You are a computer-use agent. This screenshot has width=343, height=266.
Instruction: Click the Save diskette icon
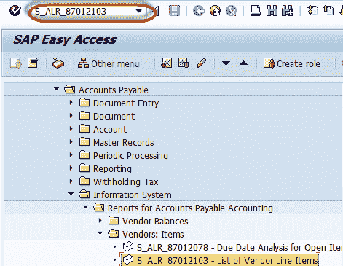pyautogui.click(x=174, y=11)
